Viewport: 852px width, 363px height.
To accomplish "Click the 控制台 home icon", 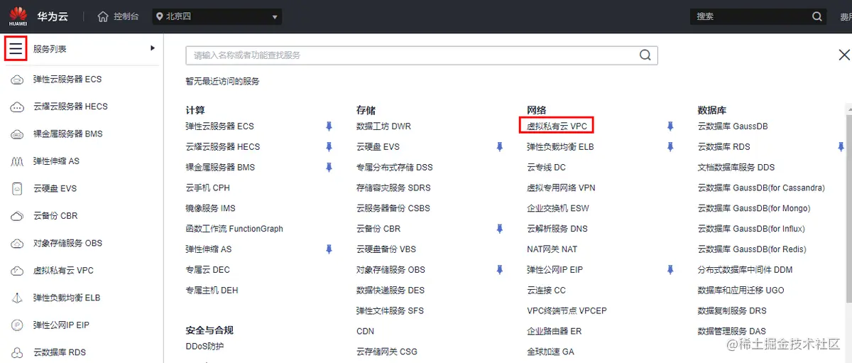I will pos(104,16).
